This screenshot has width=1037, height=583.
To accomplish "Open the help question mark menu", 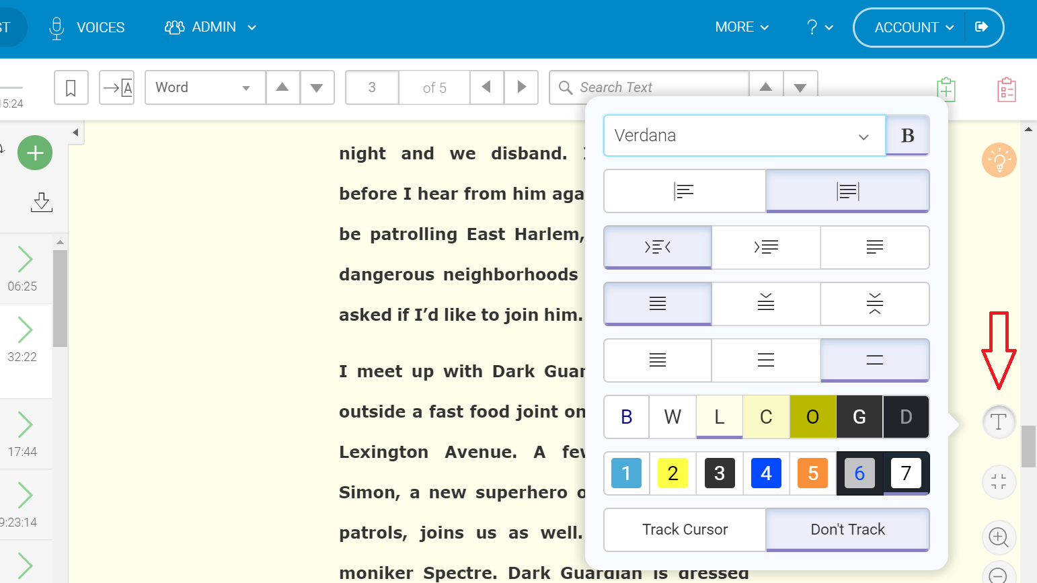I will coord(819,28).
